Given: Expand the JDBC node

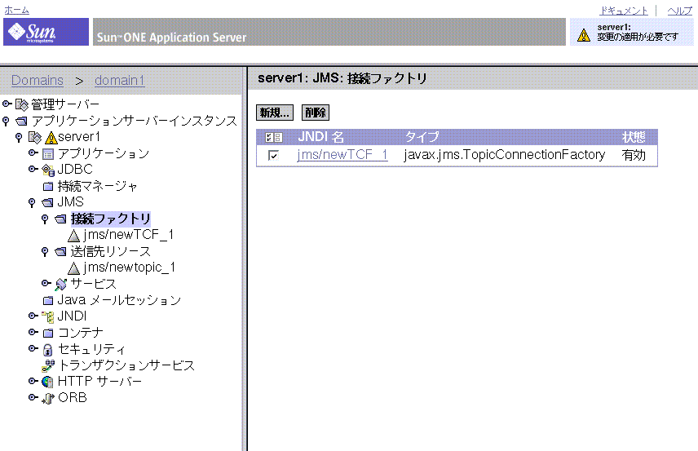Looking at the screenshot, I should 33,169.
